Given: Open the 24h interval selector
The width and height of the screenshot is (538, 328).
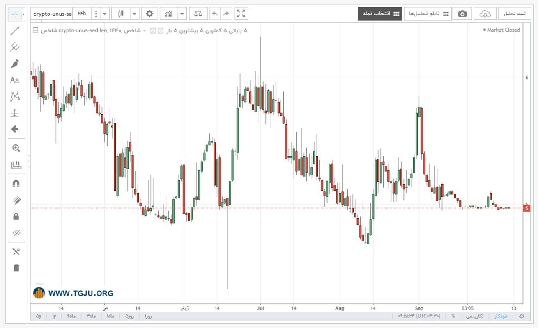Looking at the screenshot, I should [82, 14].
